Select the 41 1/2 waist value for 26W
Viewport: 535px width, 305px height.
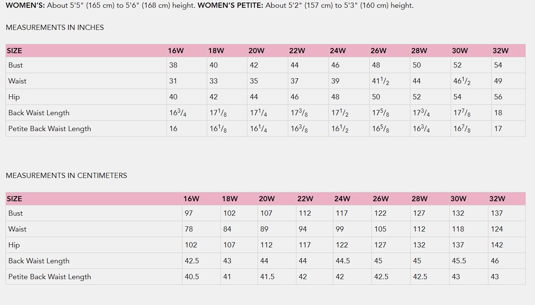[x=380, y=81]
